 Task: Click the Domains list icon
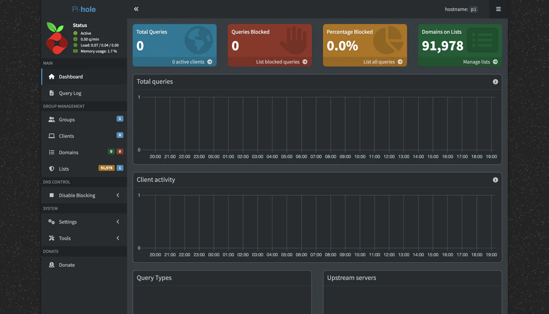tap(51, 152)
